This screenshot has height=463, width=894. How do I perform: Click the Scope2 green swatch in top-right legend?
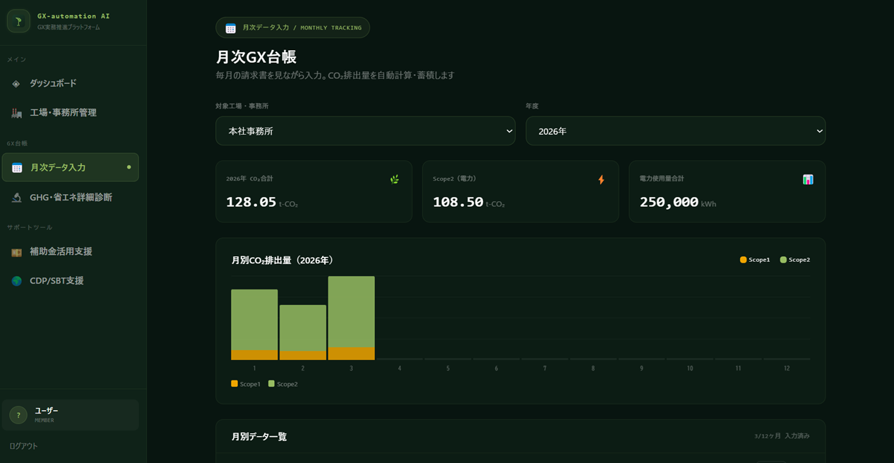tap(783, 260)
